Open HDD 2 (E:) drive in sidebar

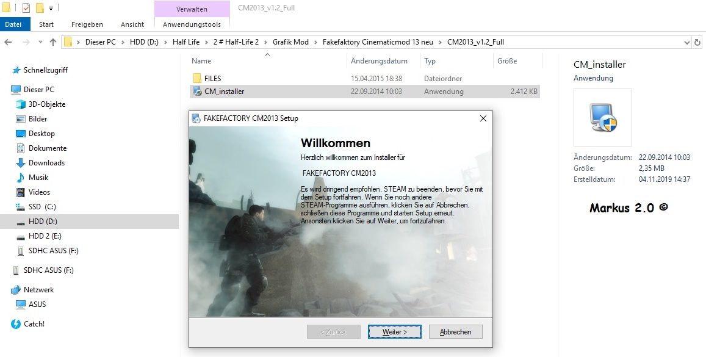coord(45,236)
